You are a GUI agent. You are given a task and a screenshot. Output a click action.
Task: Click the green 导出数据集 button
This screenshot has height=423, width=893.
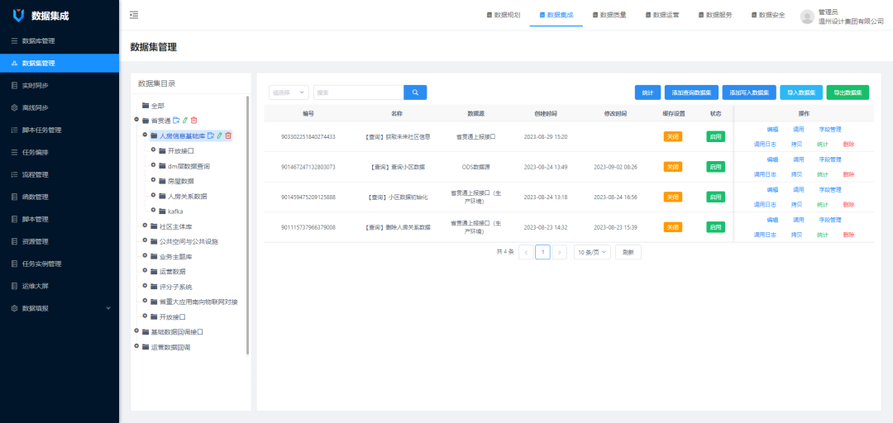[x=848, y=93]
